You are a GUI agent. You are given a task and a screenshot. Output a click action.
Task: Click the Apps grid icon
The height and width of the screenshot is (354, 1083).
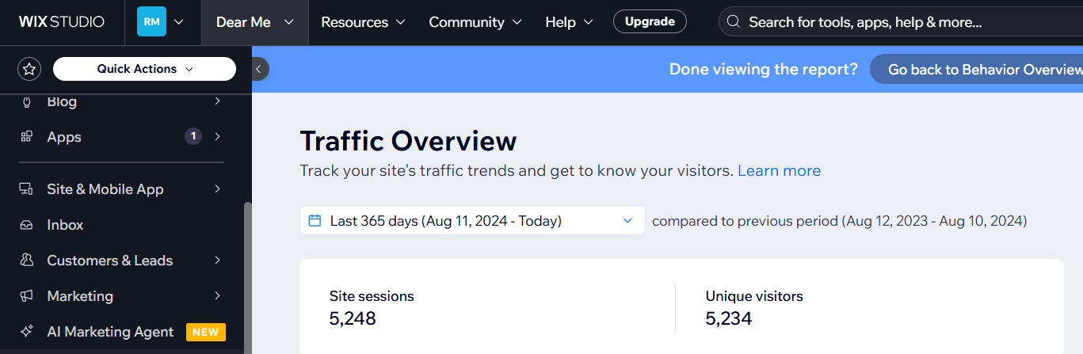click(x=27, y=137)
